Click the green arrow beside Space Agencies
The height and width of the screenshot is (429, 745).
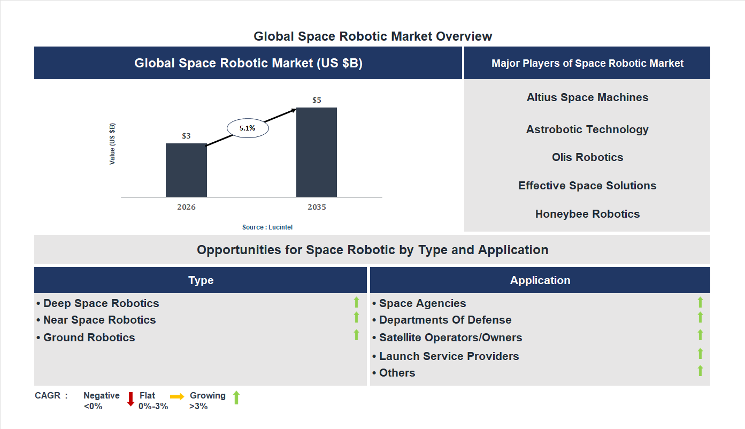click(700, 302)
